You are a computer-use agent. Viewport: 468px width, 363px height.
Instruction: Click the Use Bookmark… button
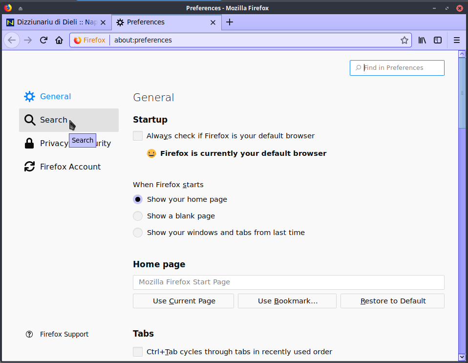point(287,301)
